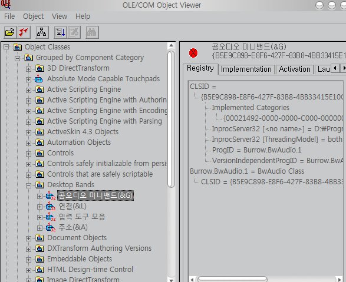Click the binoculars find toolbar icon
Viewport: 346px width, 282px height.
[92, 32]
